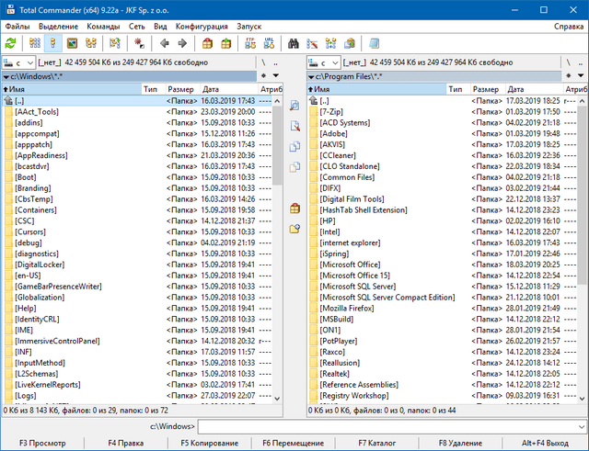The width and height of the screenshot is (589, 451).
Task: Expand the command line history dropdown
Action: pos(580,427)
